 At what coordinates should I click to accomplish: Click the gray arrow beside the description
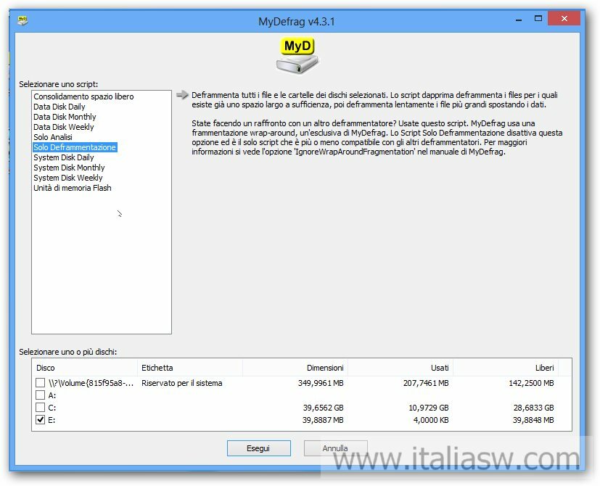(x=182, y=95)
